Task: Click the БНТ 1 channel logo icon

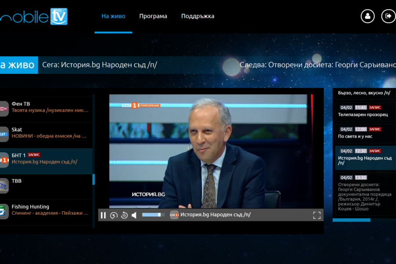Action: pos(4,160)
